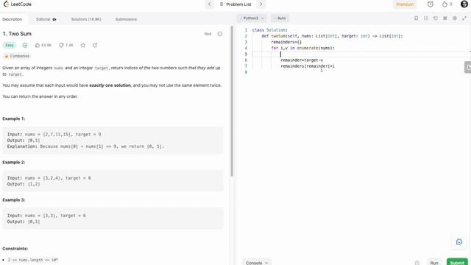Reset code to default icon

(436, 18)
